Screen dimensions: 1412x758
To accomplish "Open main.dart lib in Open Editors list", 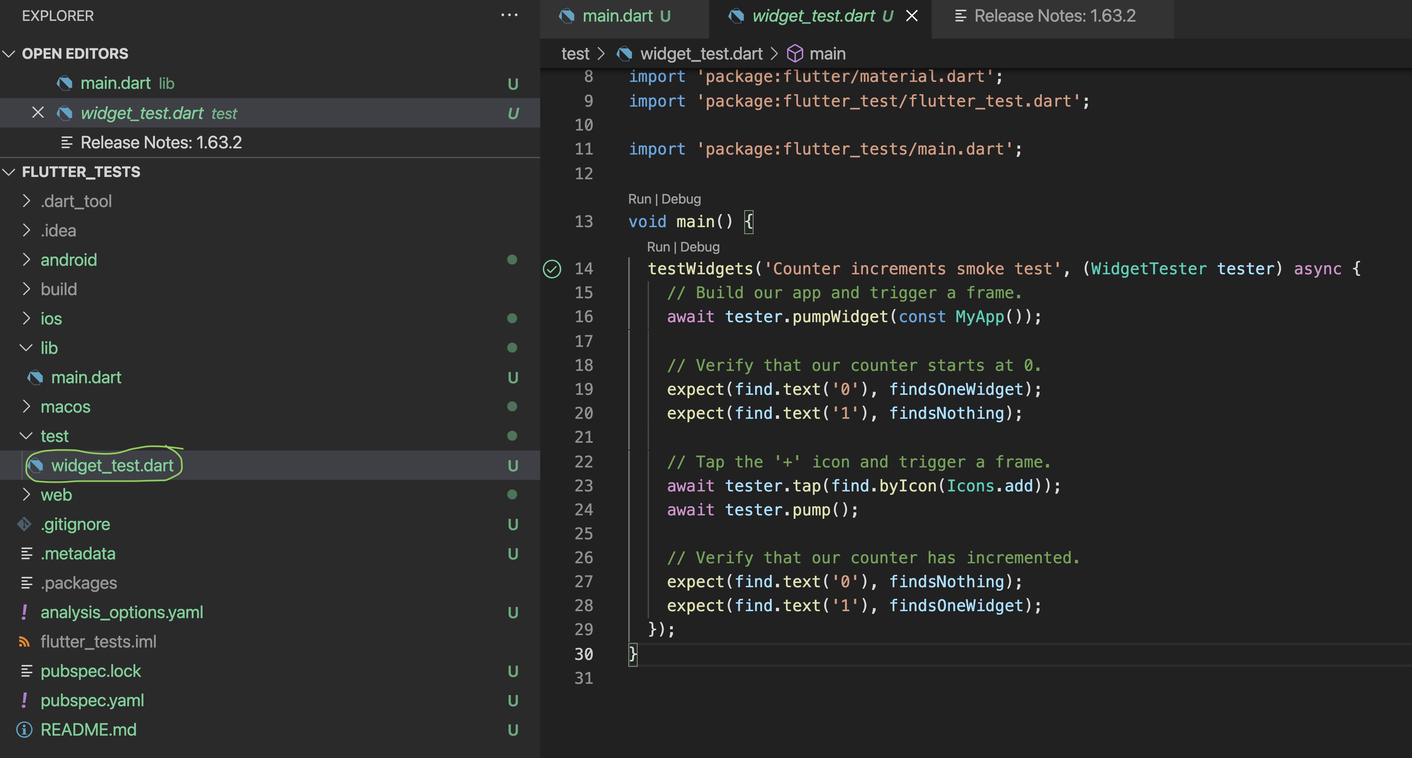I will pos(270,83).
